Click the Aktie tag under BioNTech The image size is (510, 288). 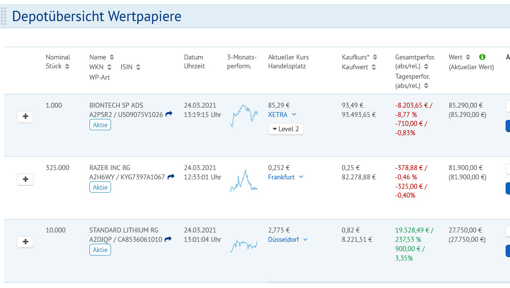(100, 125)
